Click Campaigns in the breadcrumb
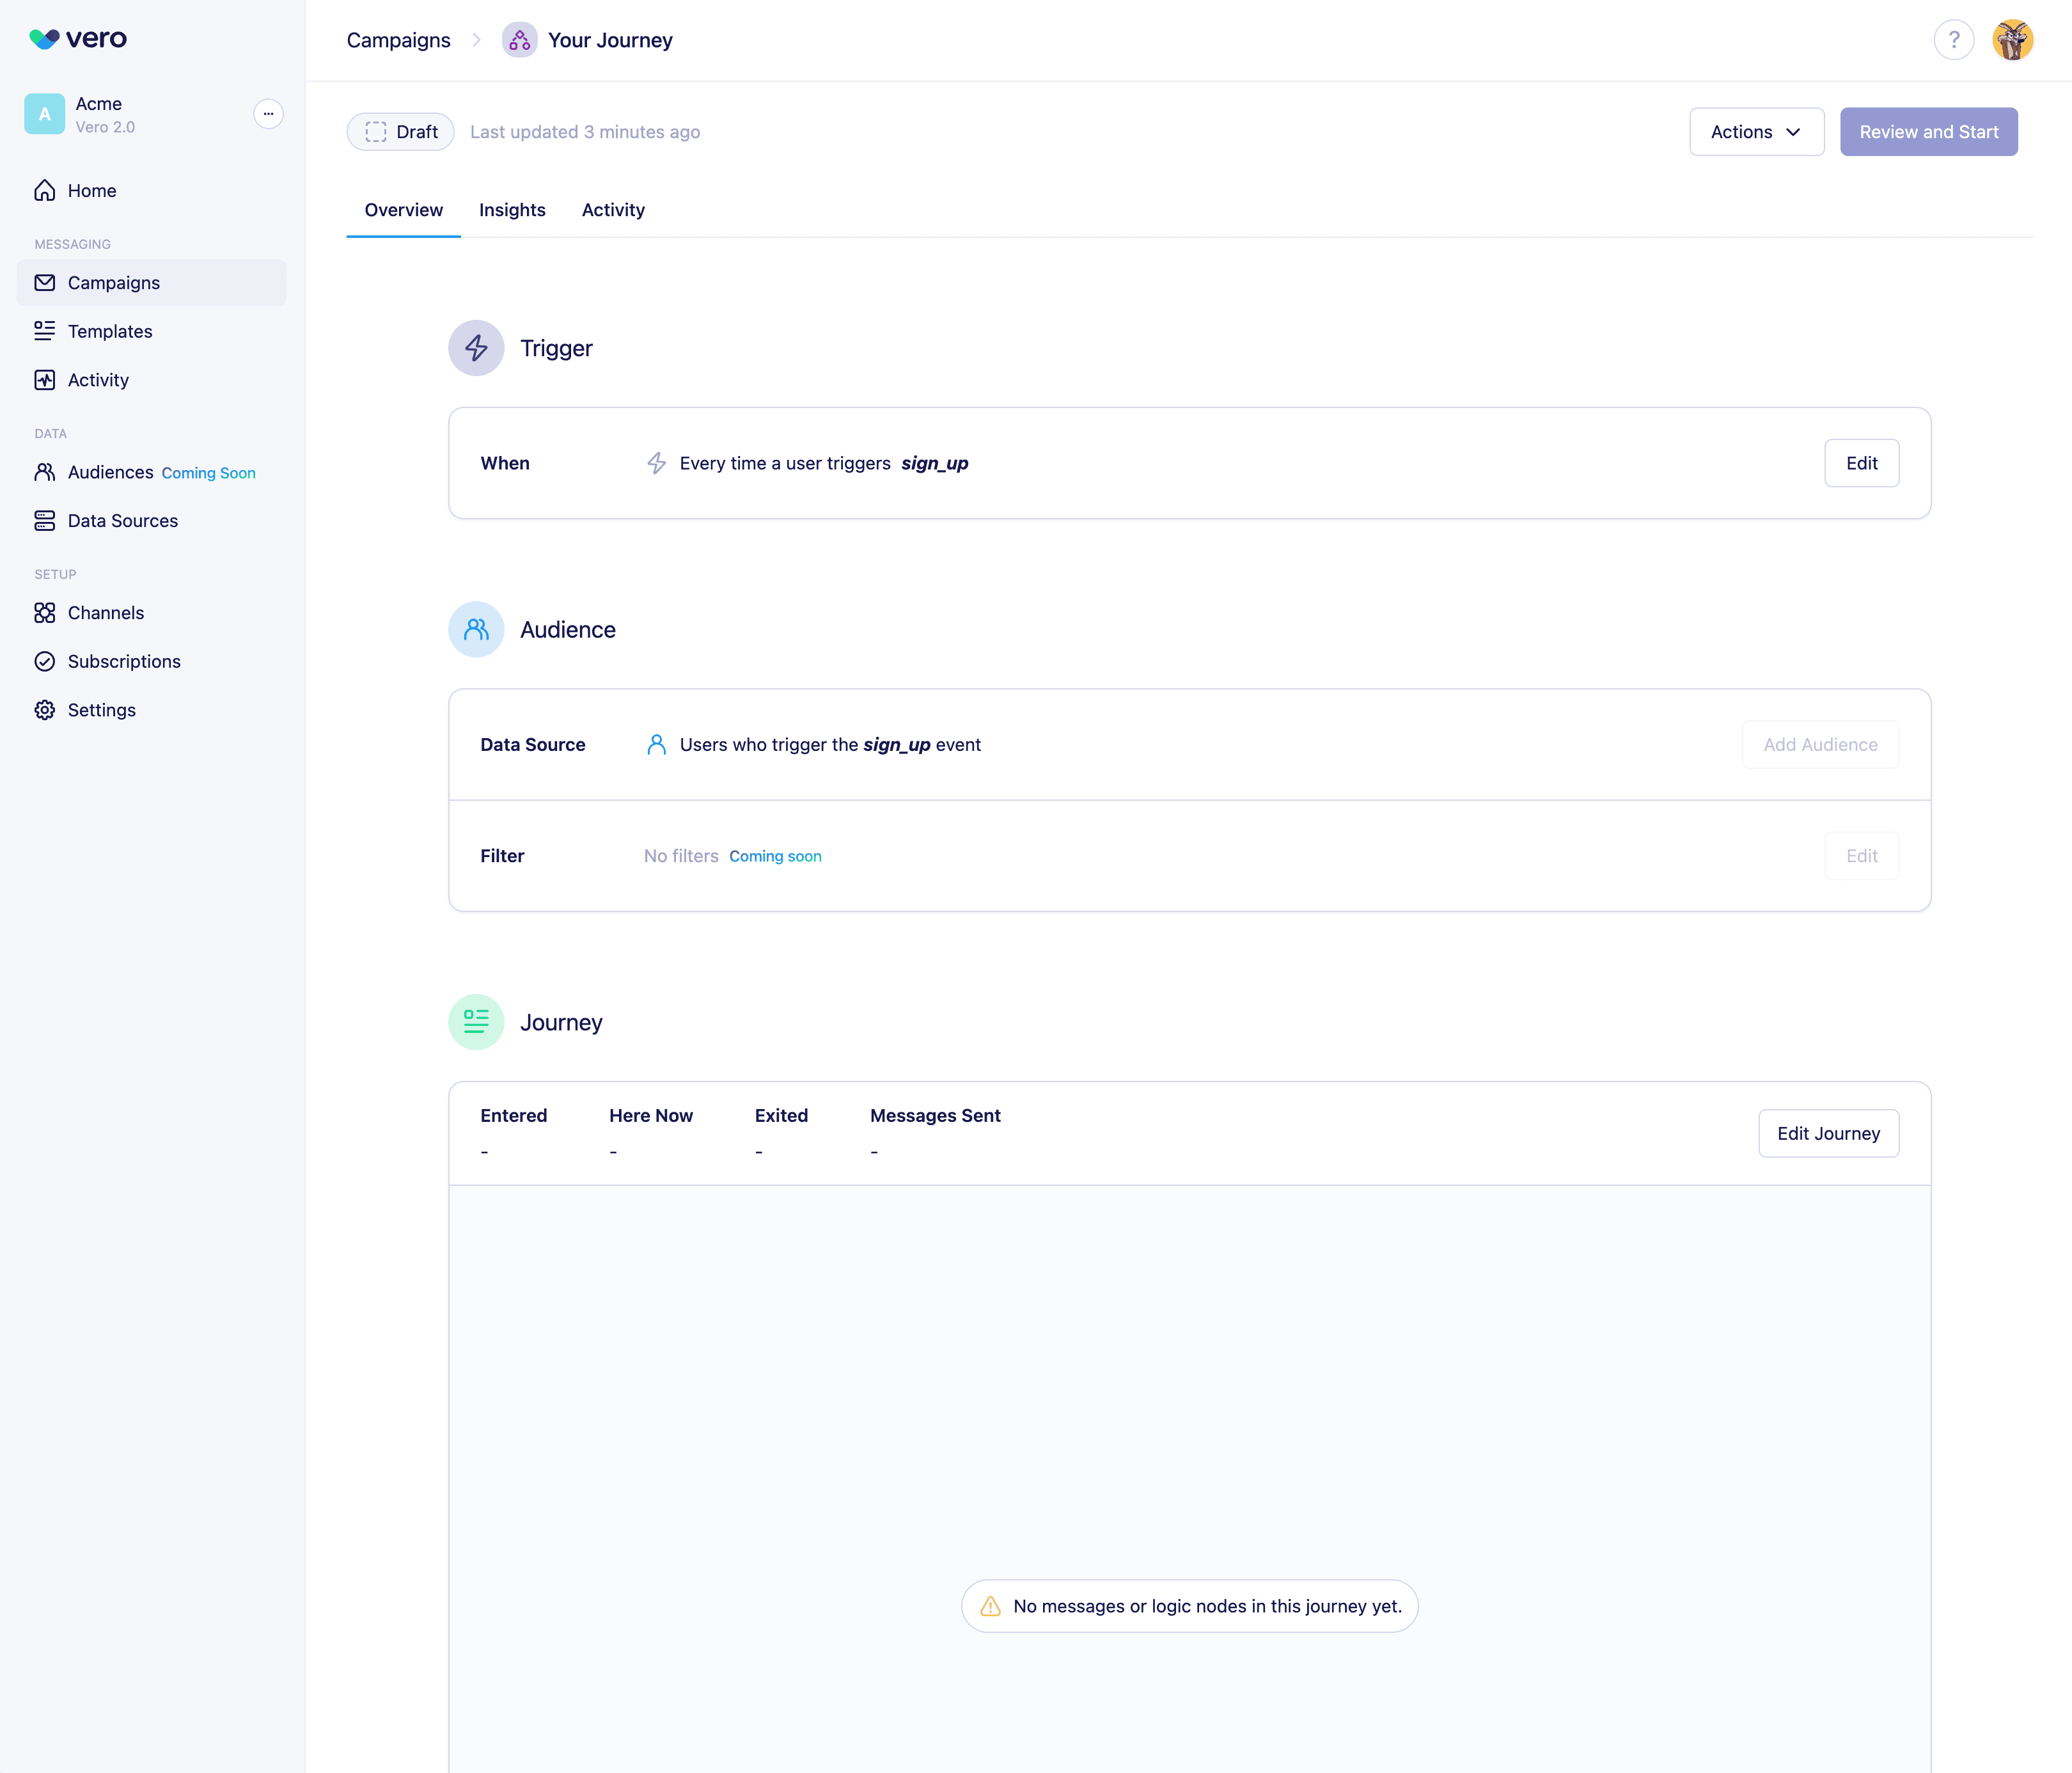Screen dimensions: 2072x1773 398,40
